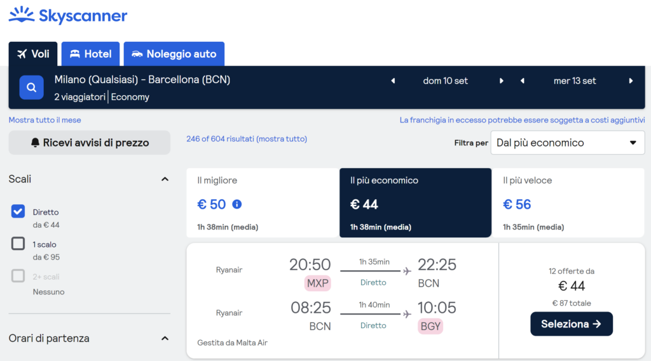This screenshot has height=361, width=651.
Task: Switch to the Hotel tab
Action: 90,54
